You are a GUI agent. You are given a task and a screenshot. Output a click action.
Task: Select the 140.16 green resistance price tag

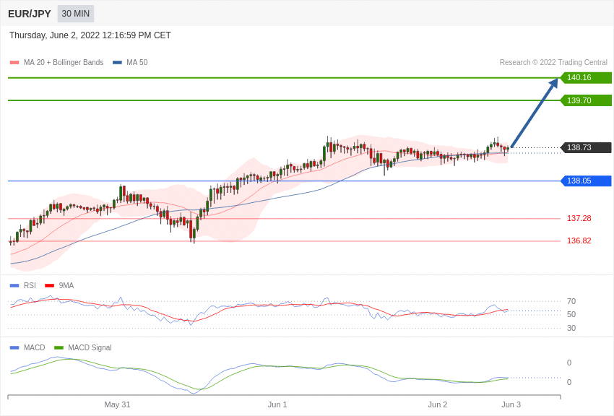(585, 78)
